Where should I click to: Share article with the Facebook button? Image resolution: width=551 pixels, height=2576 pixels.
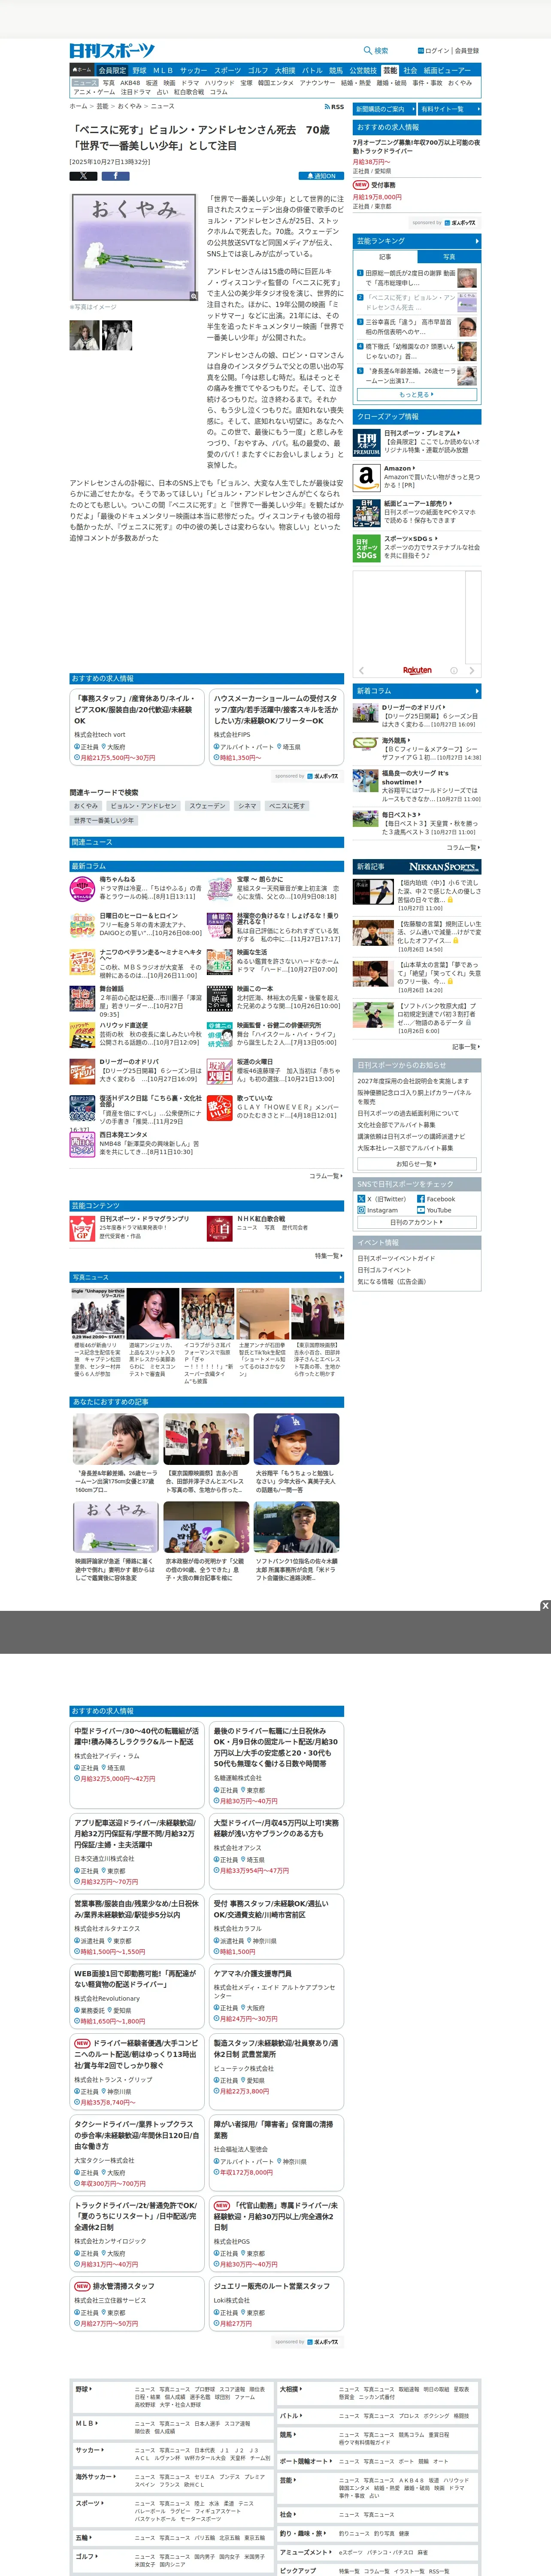tap(115, 176)
